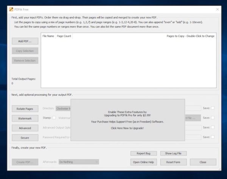Click the Page Count column header

64,36
